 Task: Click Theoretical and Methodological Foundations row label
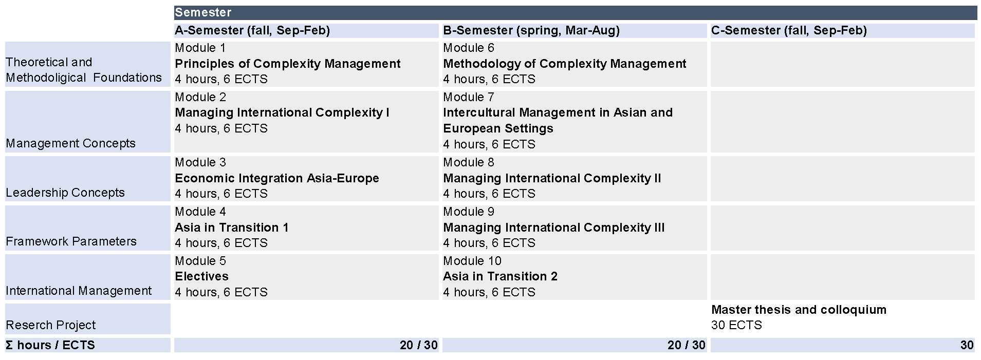click(88, 64)
